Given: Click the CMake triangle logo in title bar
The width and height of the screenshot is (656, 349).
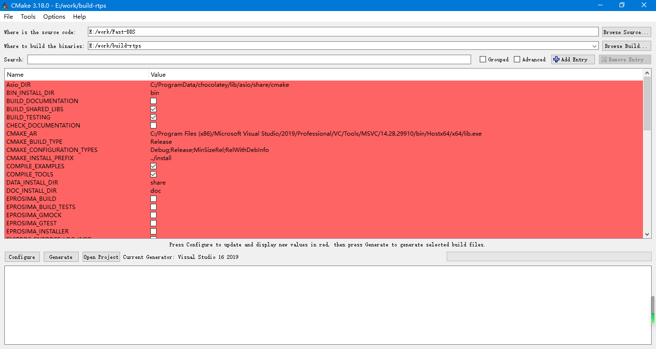Looking at the screenshot, I should pos(6,5).
